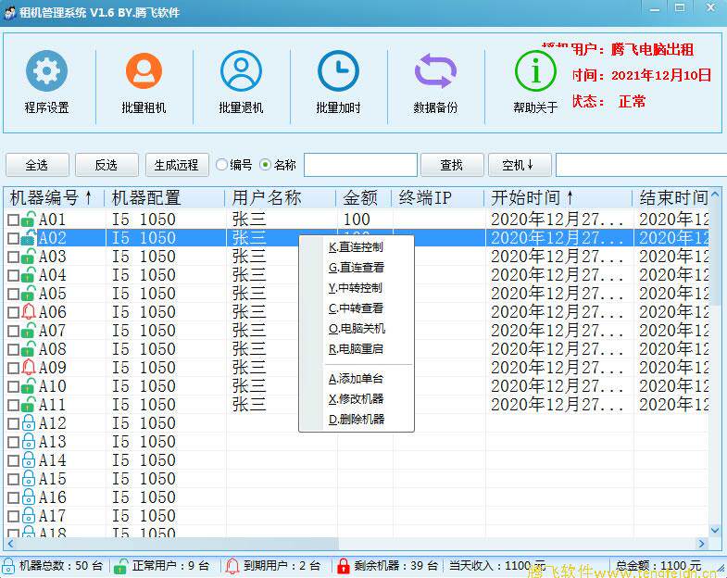This screenshot has width=727, height=578.
Task: Click the blue lock icon on row A17
Action: pos(29,516)
